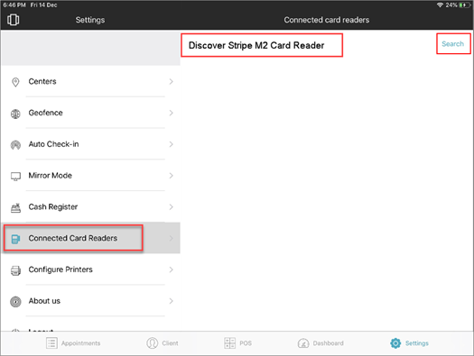This screenshot has height=356, width=474.
Task: Click the Settings gear icon
Action: coord(395,343)
